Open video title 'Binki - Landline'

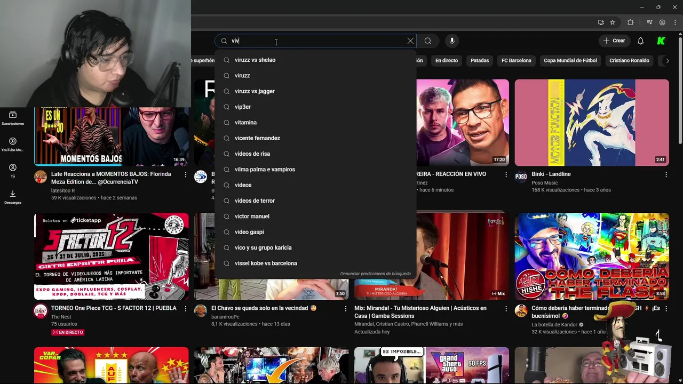click(x=551, y=174)
